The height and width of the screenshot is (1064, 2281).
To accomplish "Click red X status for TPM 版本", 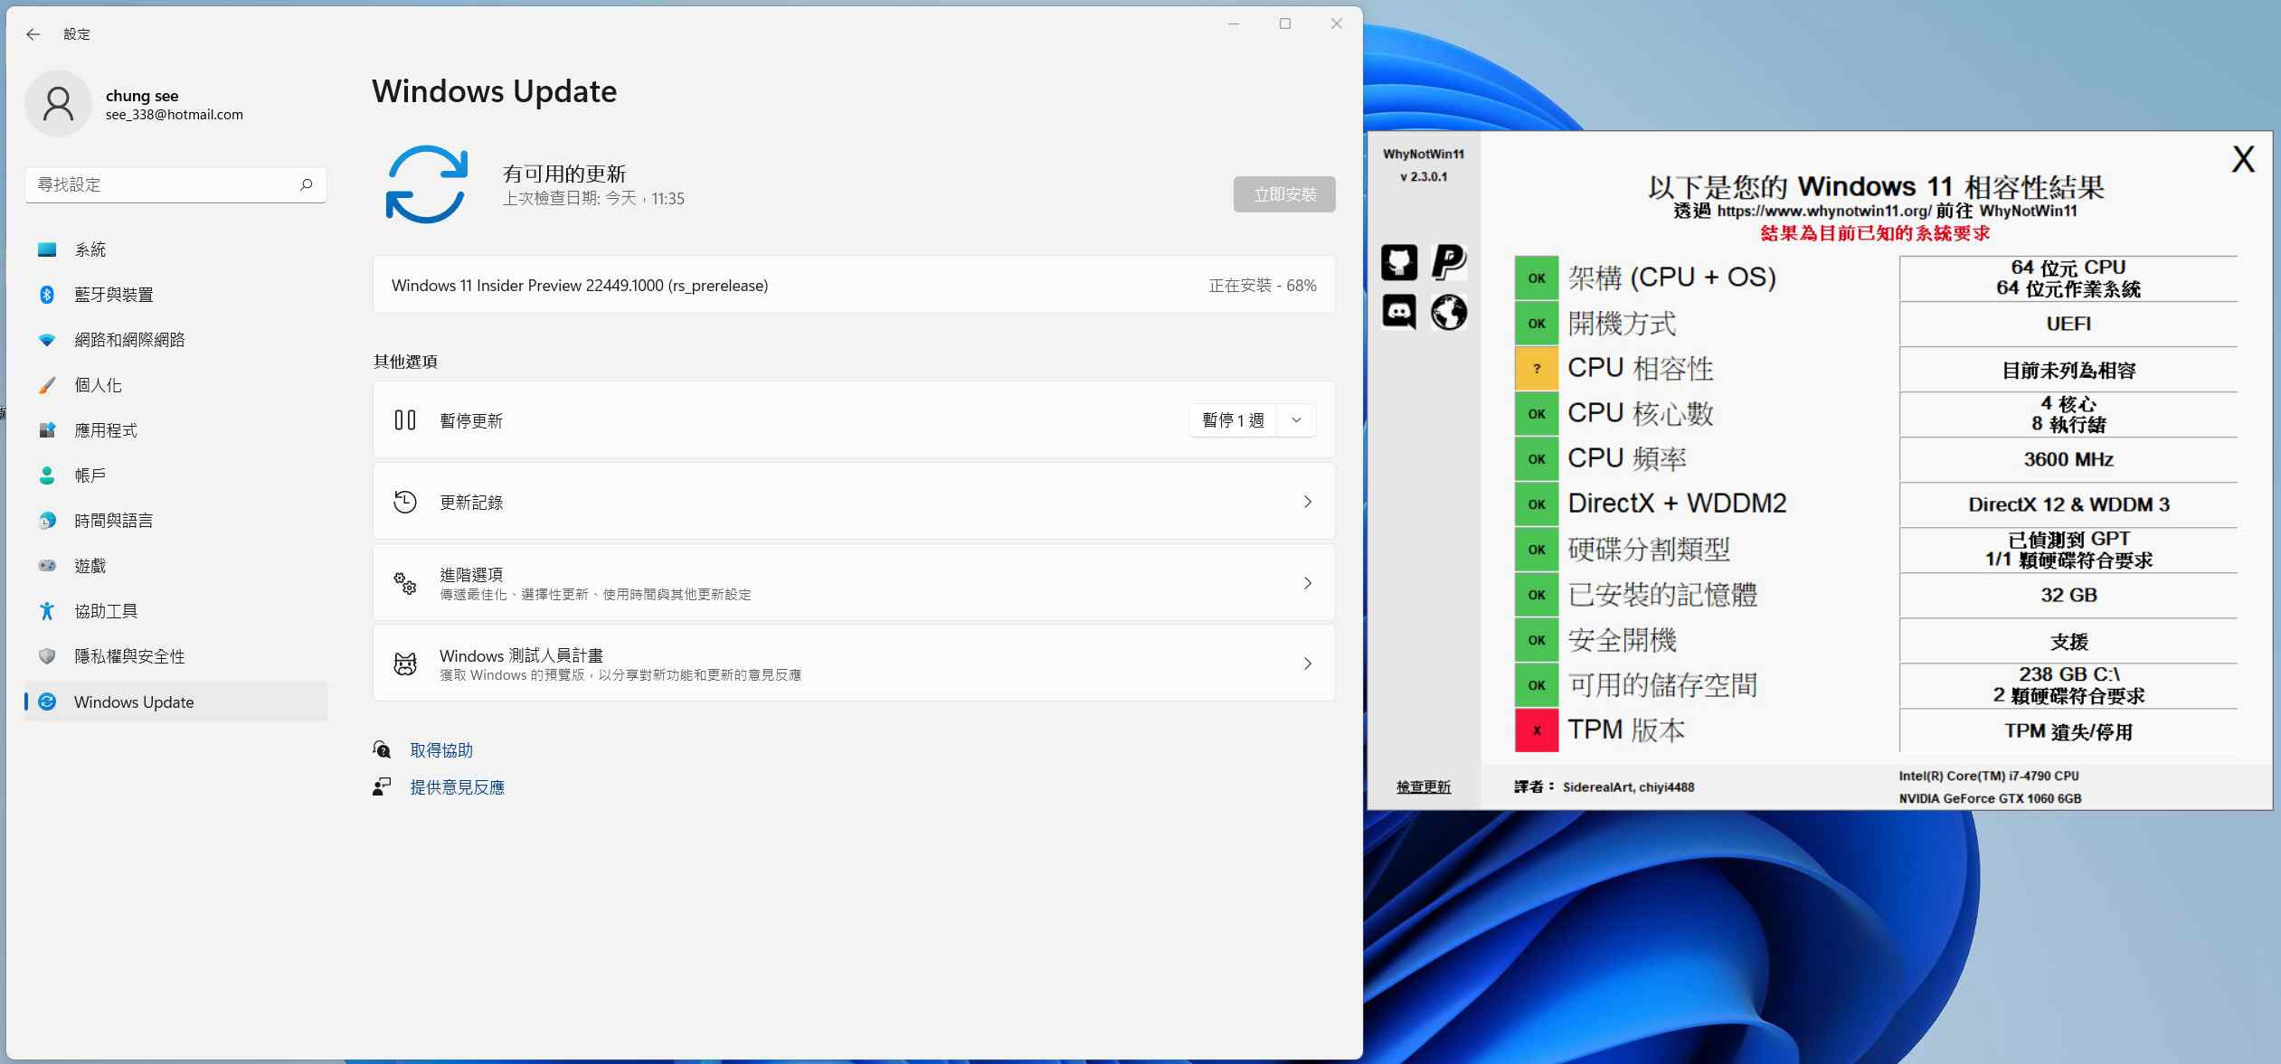I will (1537, 730).
